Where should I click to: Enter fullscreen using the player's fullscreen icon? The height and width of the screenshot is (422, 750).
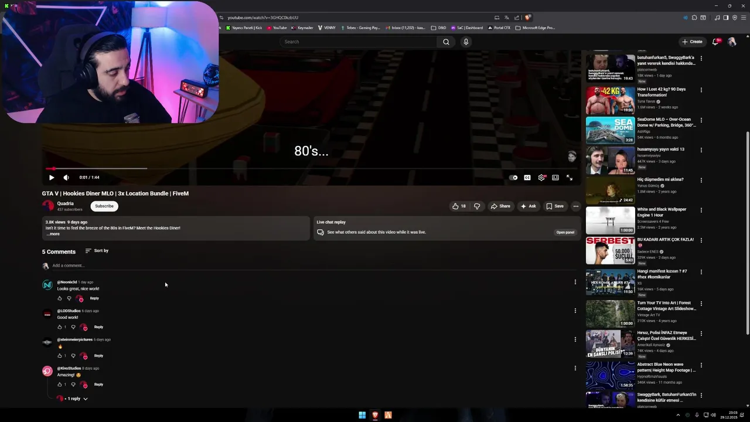coord(570,178)
